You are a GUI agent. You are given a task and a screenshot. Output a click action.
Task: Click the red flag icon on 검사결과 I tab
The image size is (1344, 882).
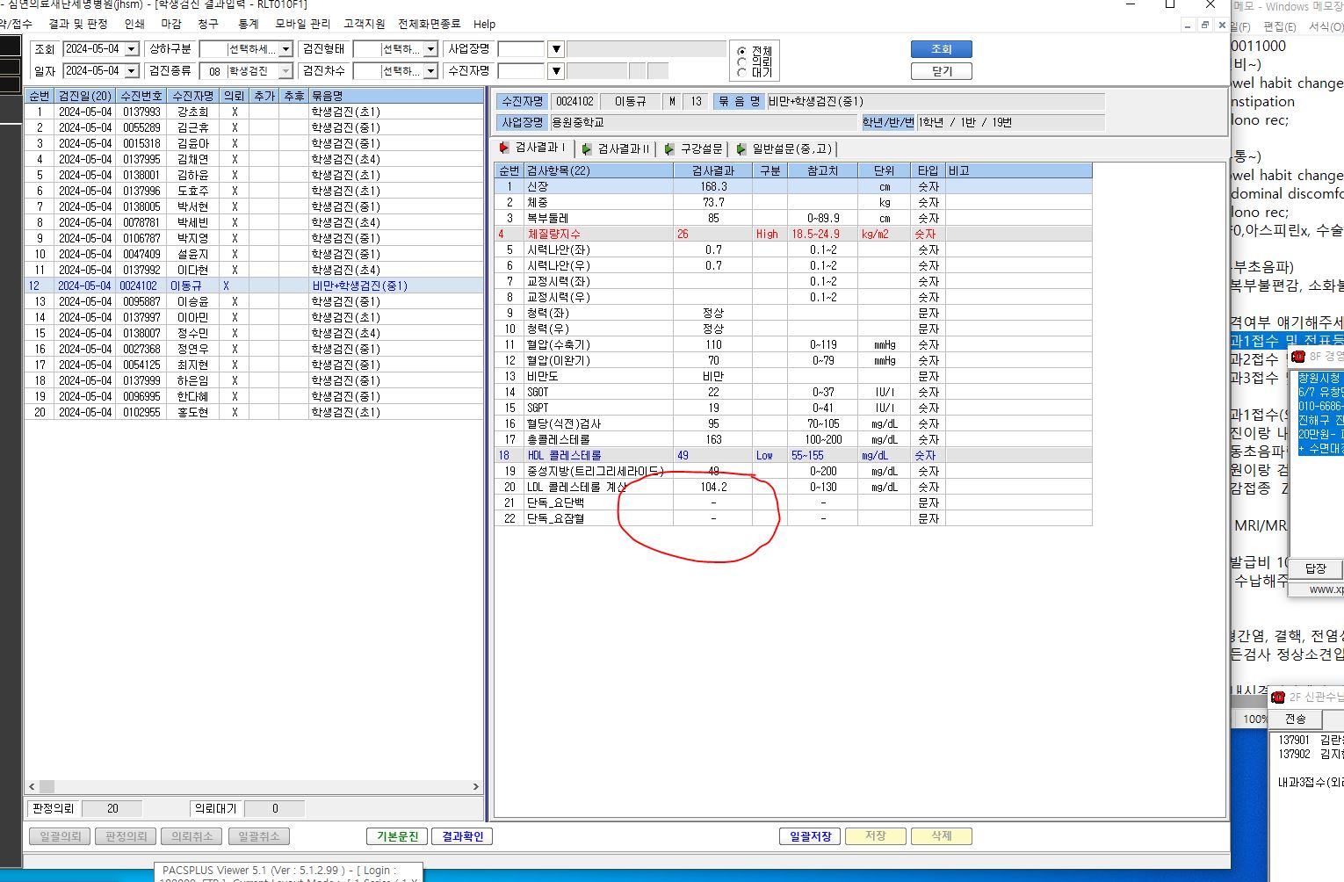tap(504, 148)
